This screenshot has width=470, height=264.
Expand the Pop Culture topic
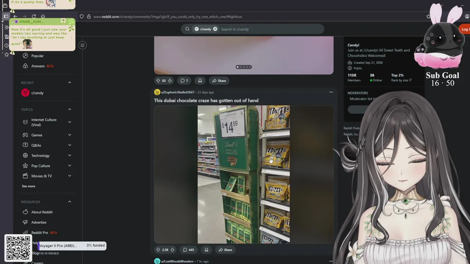click(69, 166)
